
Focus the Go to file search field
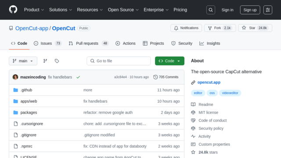pyautogui.click(x=119, y=61)
